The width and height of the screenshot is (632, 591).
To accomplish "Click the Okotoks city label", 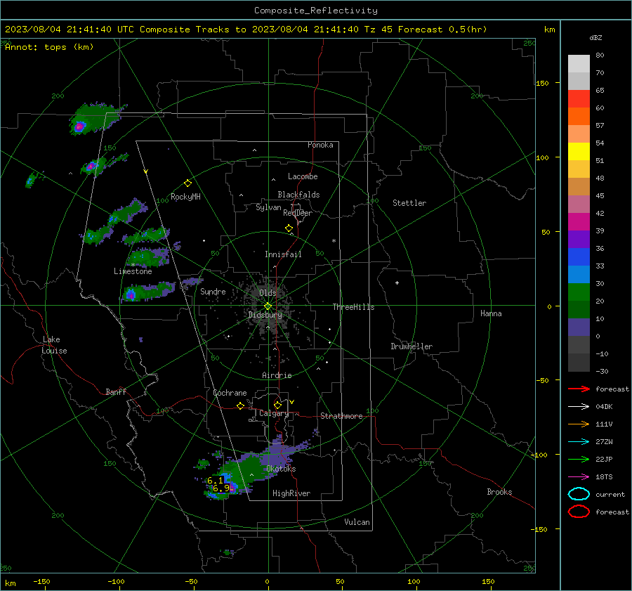I will click(281, 469).
